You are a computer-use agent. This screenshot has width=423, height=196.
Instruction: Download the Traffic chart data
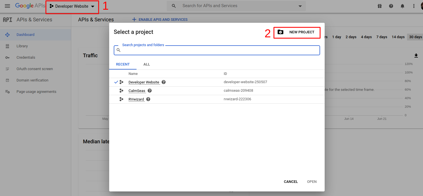(416, 56)
